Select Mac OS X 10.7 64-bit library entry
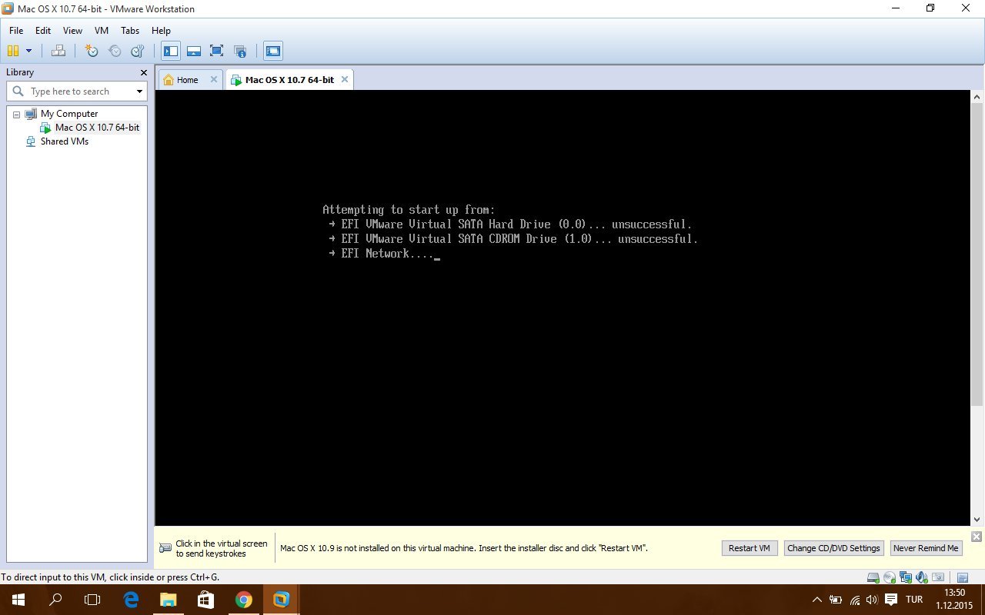This screenshot has width=985, height=615. point(97,128)
